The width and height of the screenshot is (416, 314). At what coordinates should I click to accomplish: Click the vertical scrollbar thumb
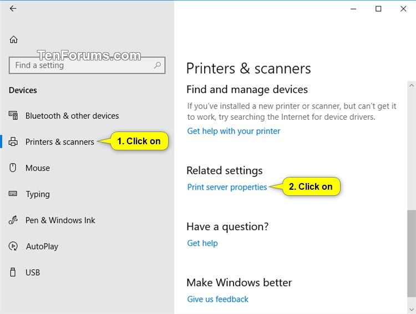point(412,254)
